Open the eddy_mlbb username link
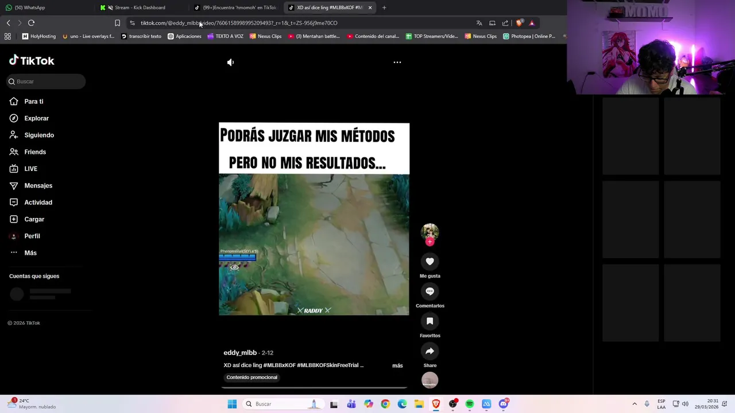Viewport: 735px width, 413px height. click(x=240, y=353)
